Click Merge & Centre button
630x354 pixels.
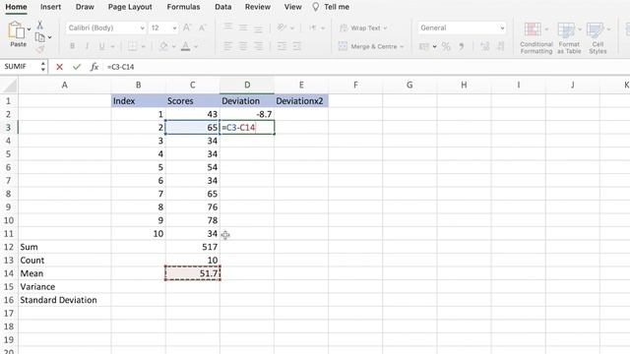[x=367, y=46]
